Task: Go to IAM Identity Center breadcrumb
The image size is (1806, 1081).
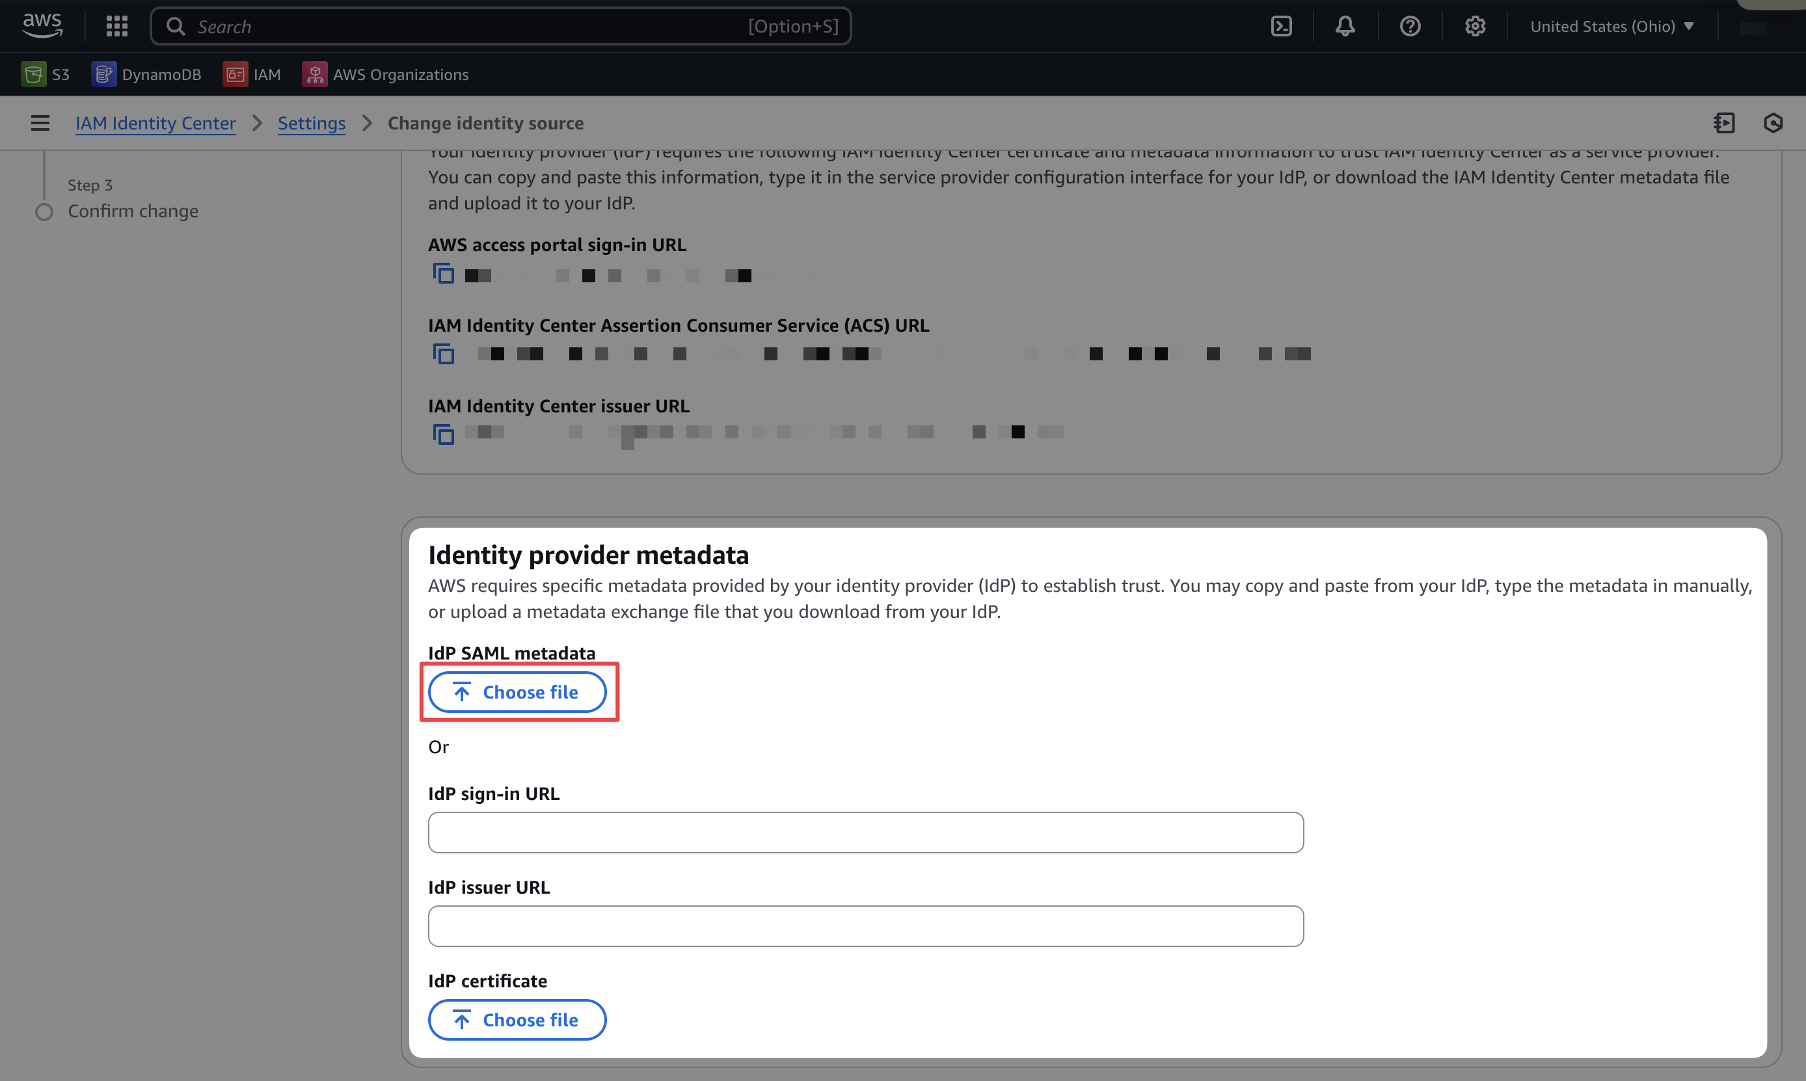Action: 155,123
